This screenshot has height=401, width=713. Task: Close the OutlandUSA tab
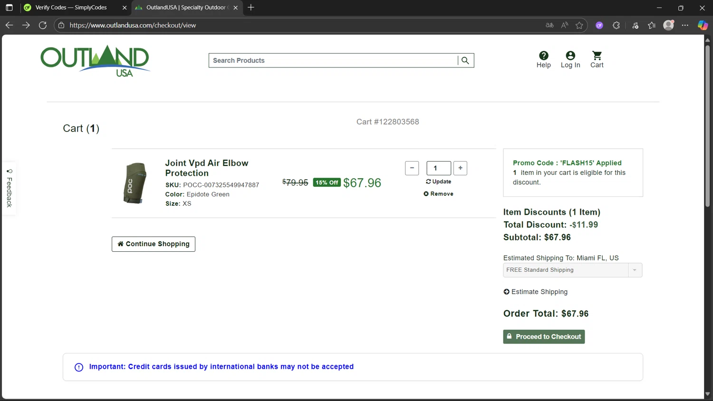[x=235, y=8]
